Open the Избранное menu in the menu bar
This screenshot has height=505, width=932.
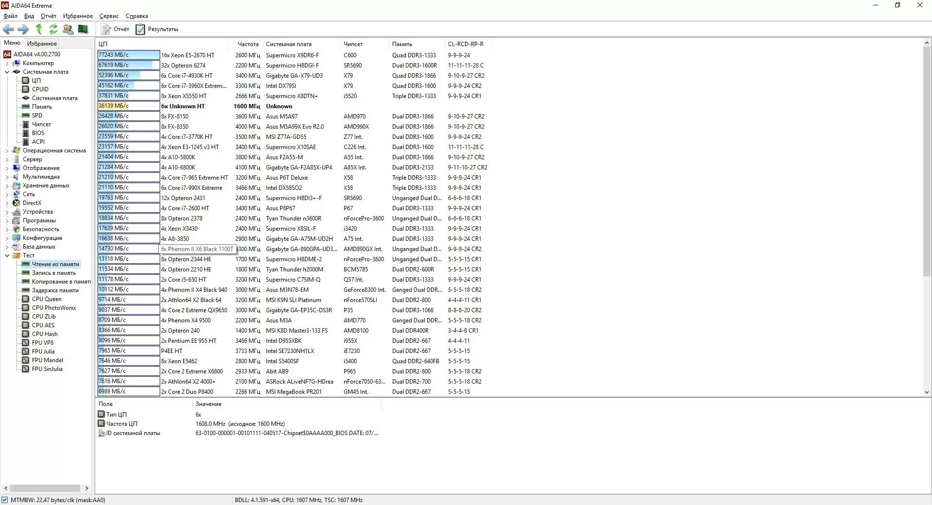pyautogui.click(x=78, y=16)
